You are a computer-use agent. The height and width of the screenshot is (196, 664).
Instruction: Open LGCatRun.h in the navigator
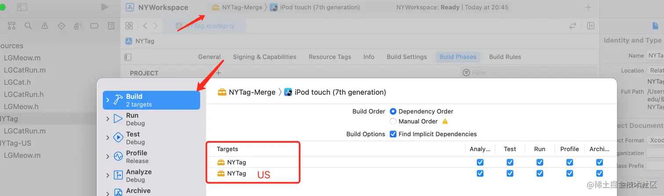pyautogui.click(x=24, y=94)
